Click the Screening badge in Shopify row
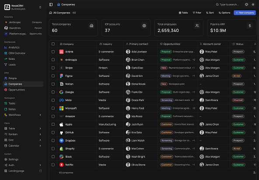Viewport: 259px width, 180px height. [167, 149]
